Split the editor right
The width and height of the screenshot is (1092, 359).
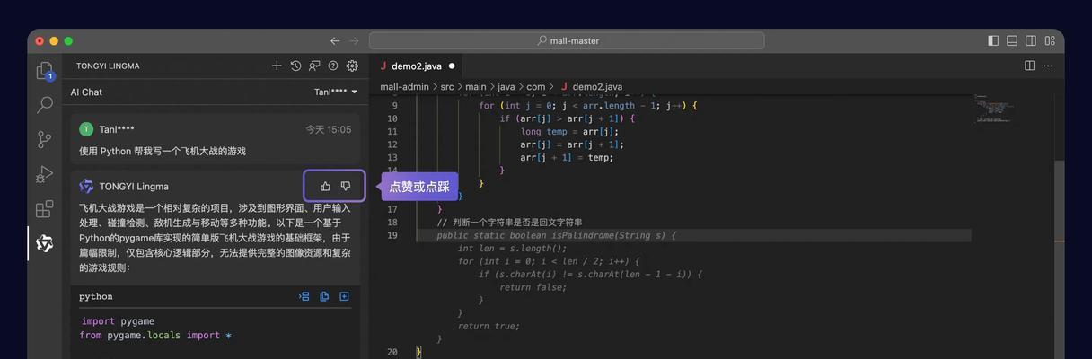point(1029,66)
